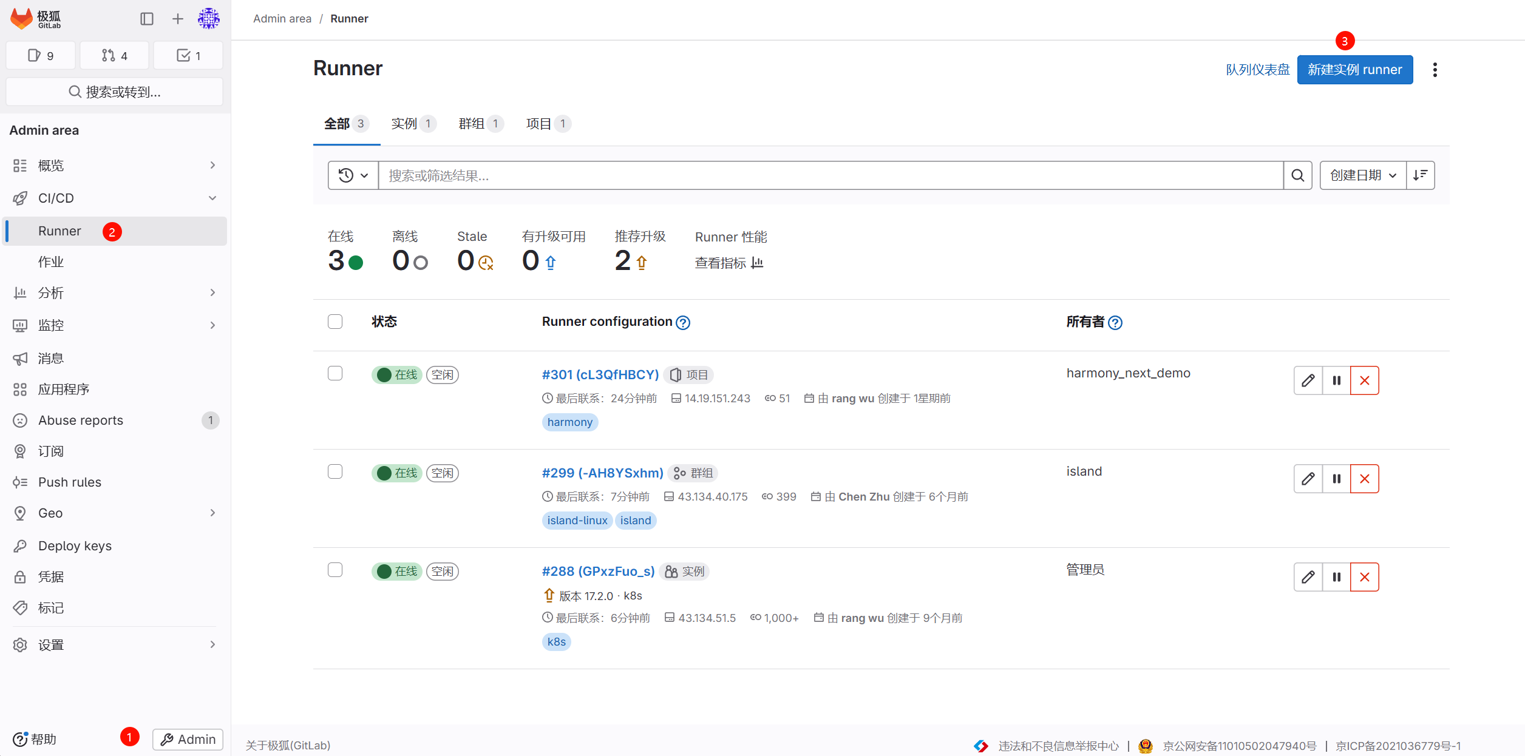The width and height of the screenshot is (1525, 756).
Task: Click the search magnifier icon in the filter bar
Action: (x=1298, y=175)
